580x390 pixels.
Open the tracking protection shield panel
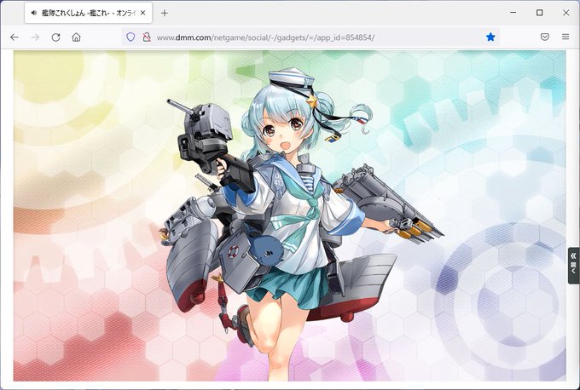[130, 37]
